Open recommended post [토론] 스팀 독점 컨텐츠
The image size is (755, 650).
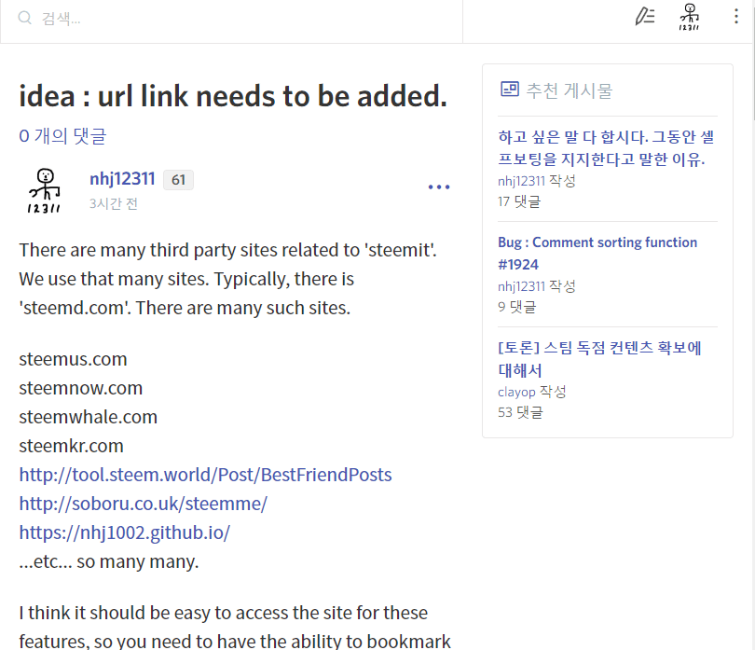tap(599, 359)
